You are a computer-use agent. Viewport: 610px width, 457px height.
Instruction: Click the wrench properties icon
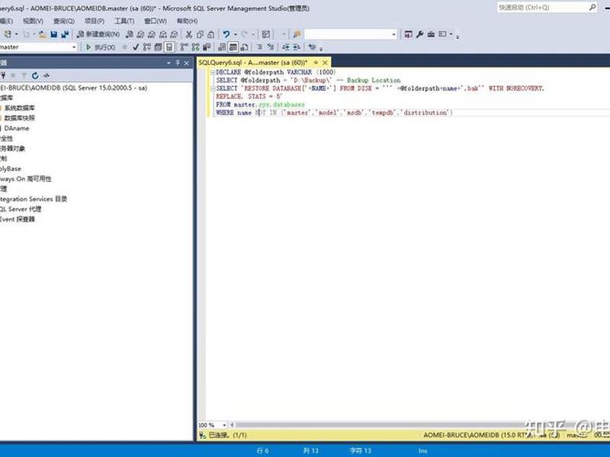[419, 34]
